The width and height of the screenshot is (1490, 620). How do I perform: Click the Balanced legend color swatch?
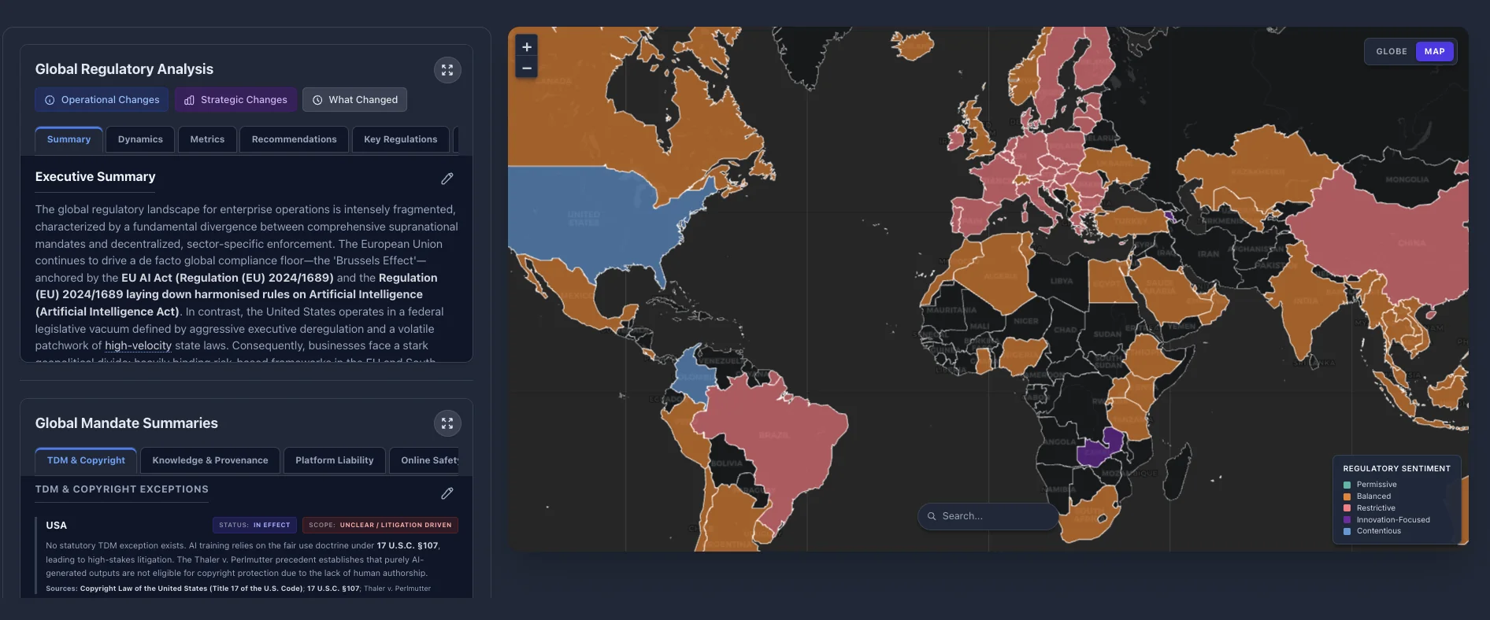(x=1347, y=496)
